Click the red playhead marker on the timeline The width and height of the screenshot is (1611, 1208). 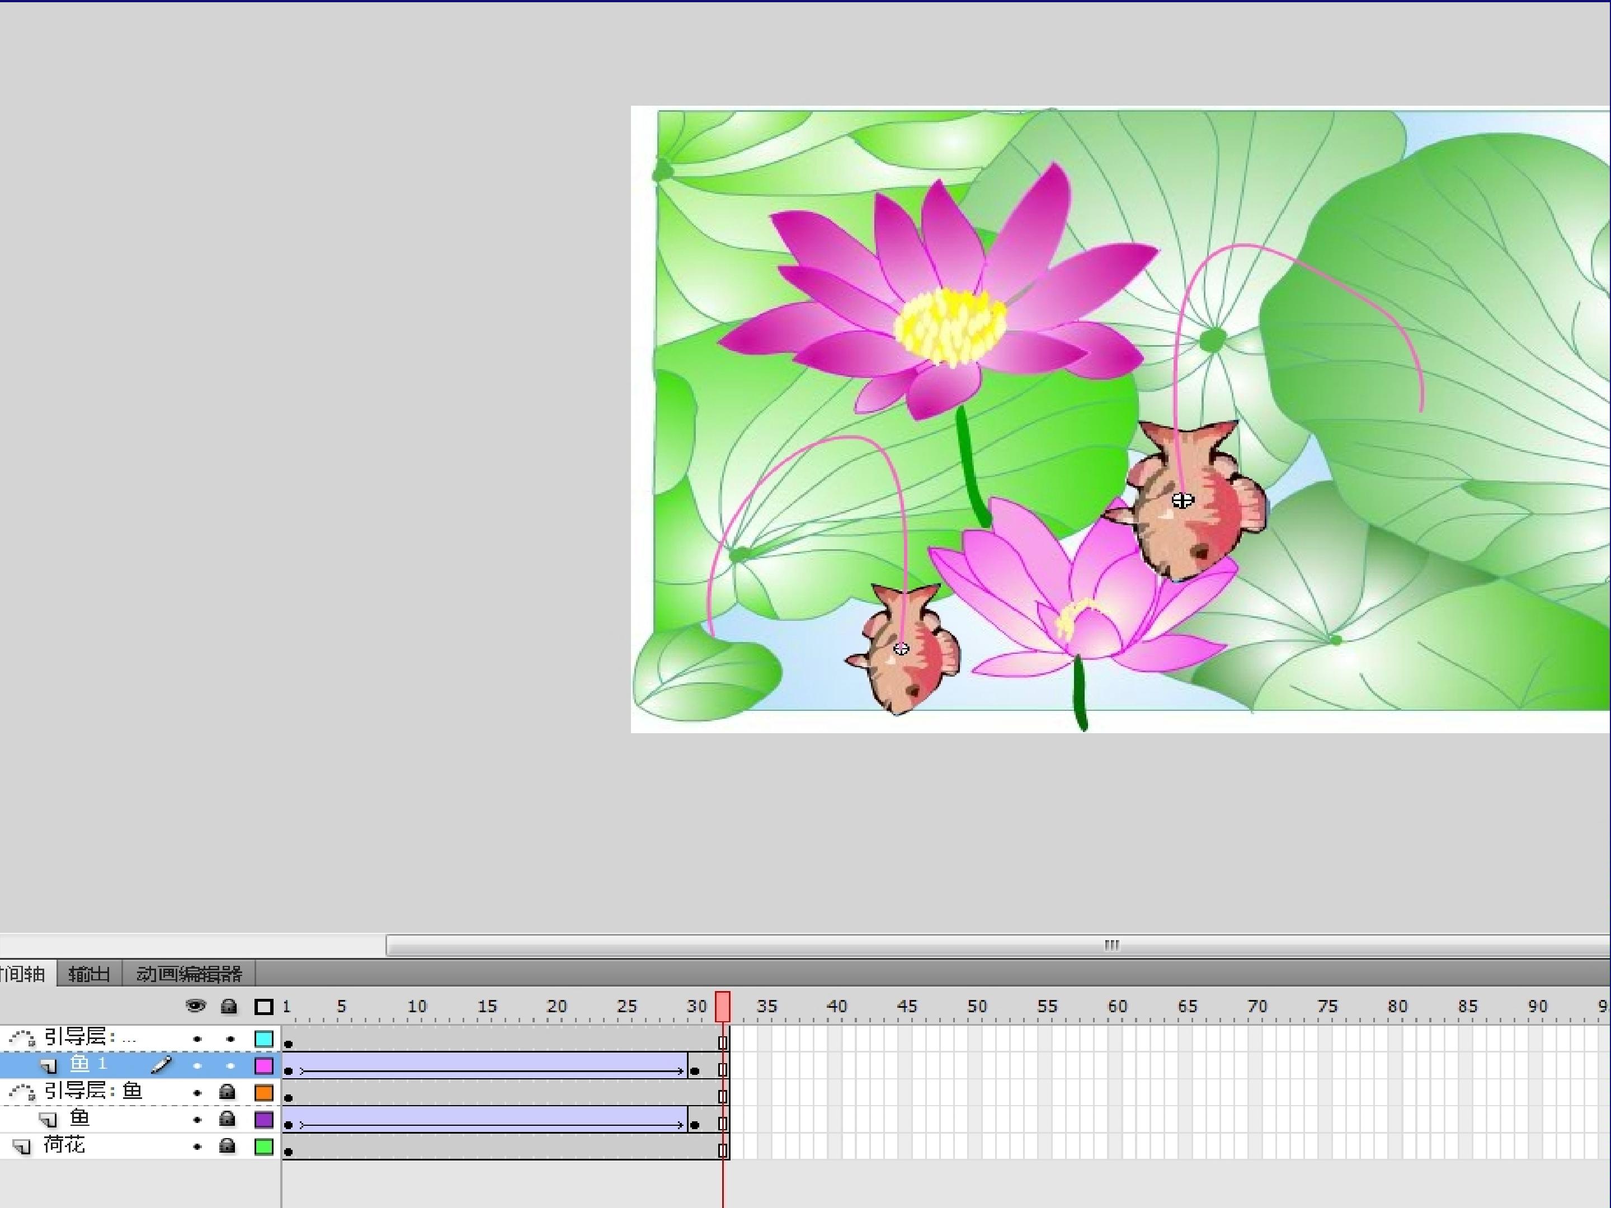(723, 1006)
